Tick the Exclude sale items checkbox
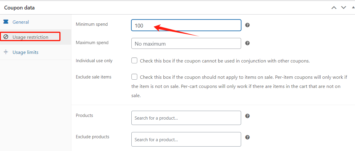The image size is (355, 151). (134, 77)
